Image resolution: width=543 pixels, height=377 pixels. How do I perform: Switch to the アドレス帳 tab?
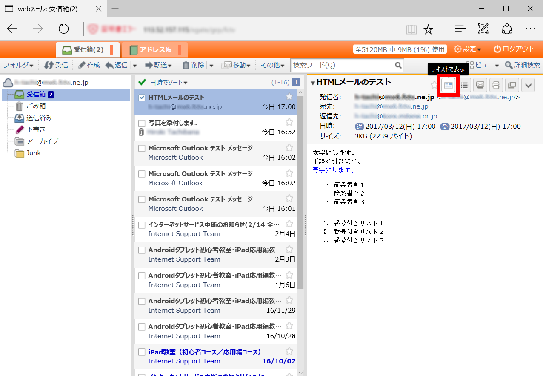coord(155,50)
